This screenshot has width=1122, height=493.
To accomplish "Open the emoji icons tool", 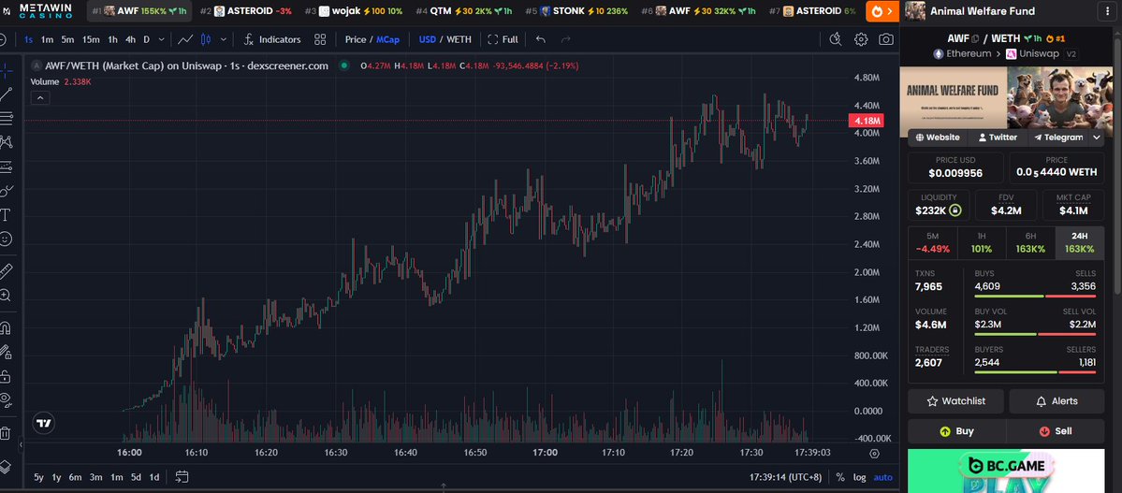I will pyautogui.click(x=6, y=239).
